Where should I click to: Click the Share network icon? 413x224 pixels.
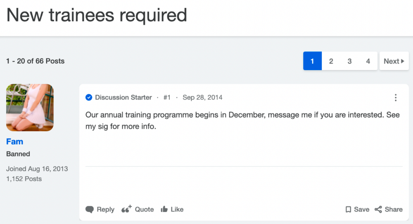[x=378, y=210]
